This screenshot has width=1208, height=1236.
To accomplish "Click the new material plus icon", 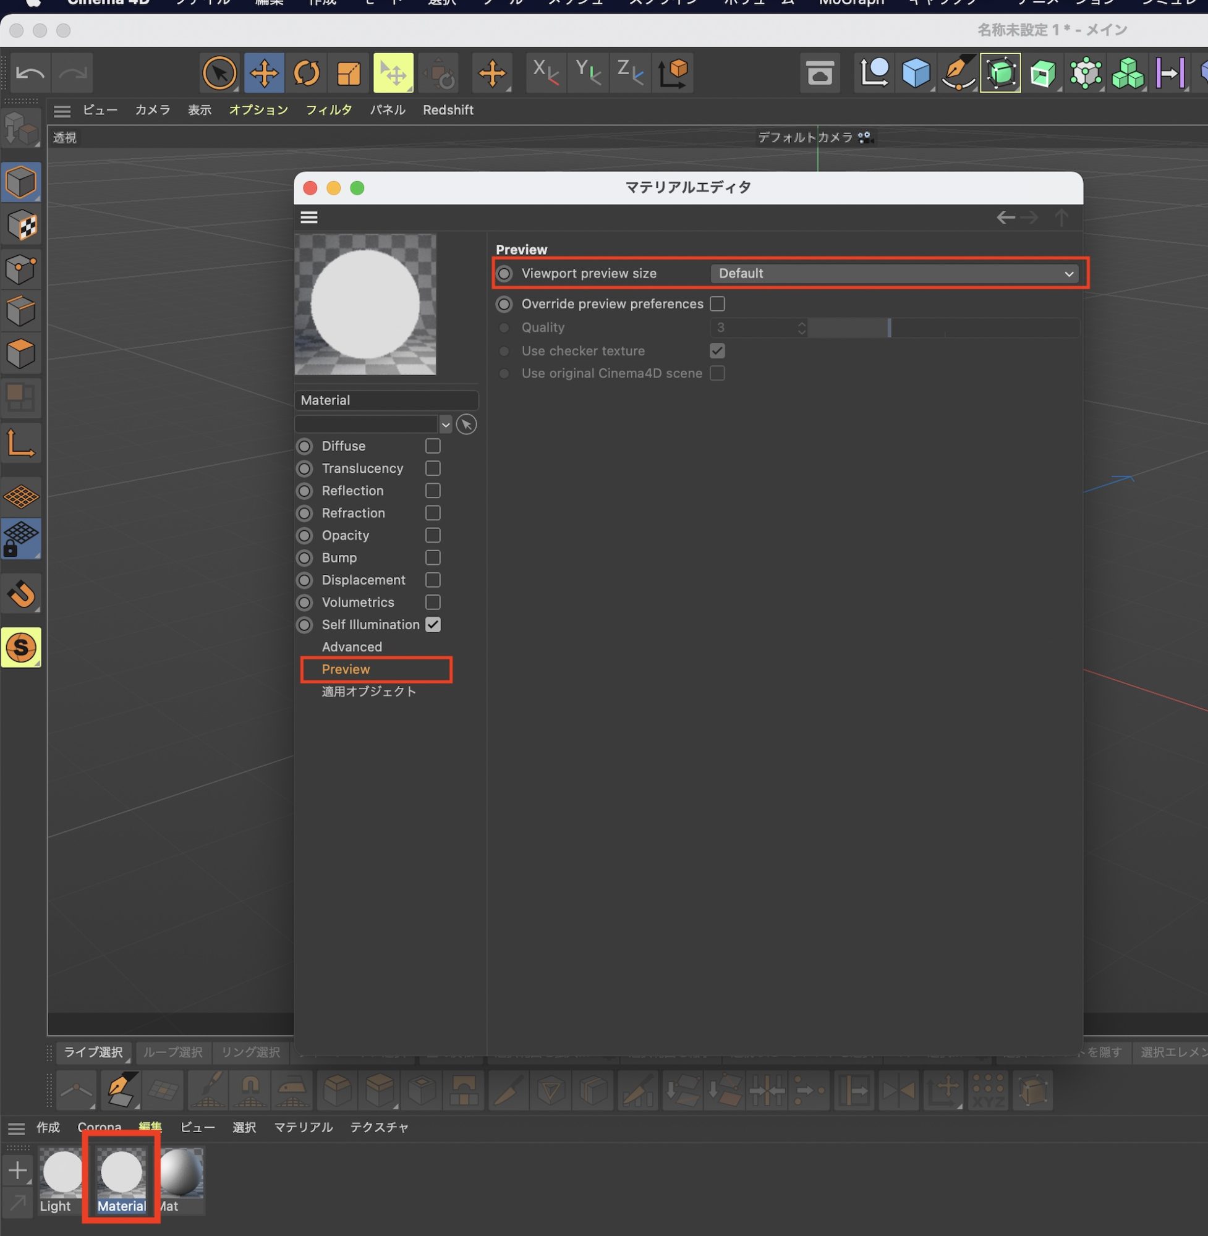I will [18, 1170].
